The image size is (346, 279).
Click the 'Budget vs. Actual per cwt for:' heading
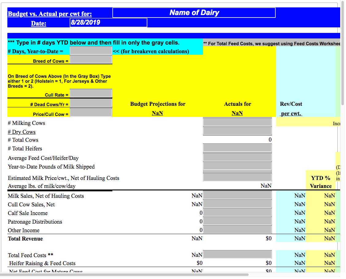pos(50,14)
